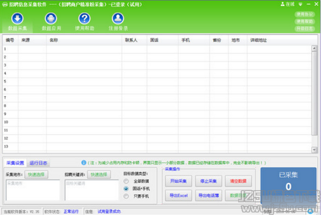
Task: Click the 开始采集 button
Action: (179, 181)
